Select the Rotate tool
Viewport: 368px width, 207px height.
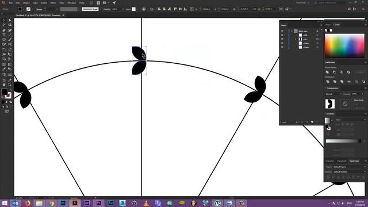(4, 49)
